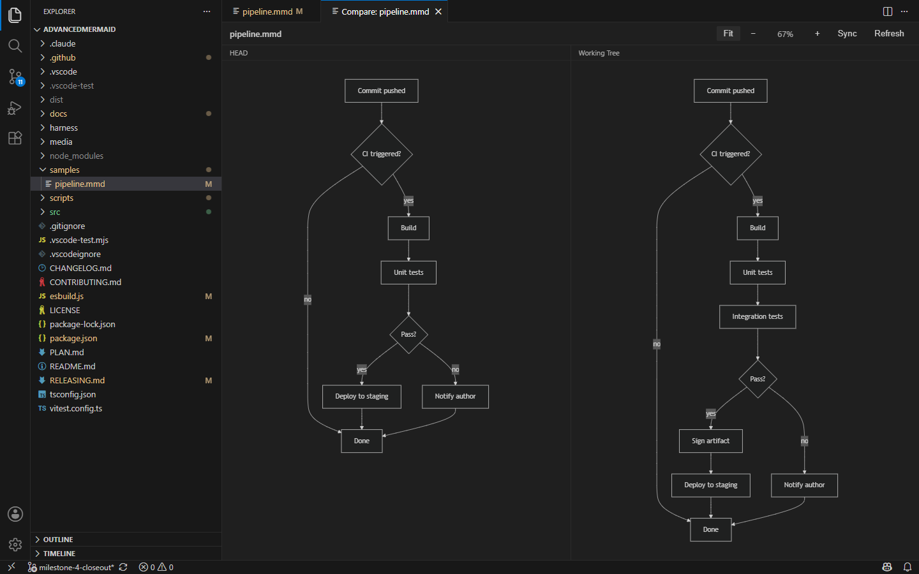Open .gitignore file

click(126, 226)
